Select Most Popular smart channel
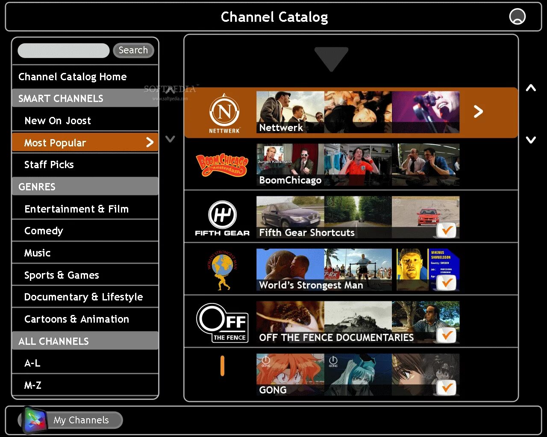Image resolution: width=547 pixels, height=437 pixels. pyautogui.click(x=85, y=142)
